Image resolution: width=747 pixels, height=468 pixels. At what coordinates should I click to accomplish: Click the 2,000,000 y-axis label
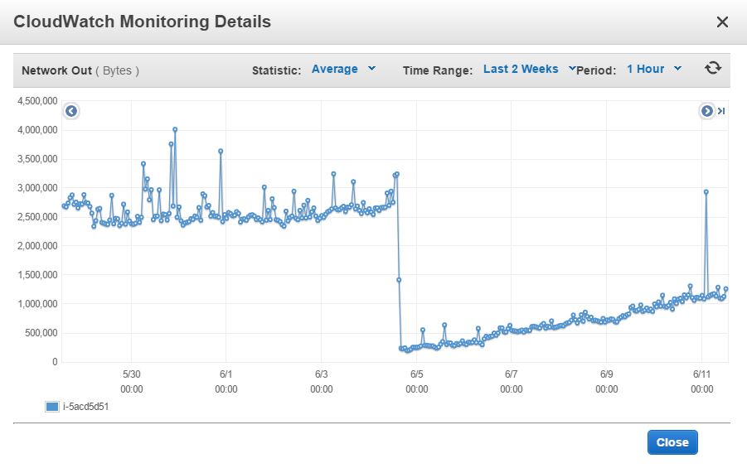[37, 246]
